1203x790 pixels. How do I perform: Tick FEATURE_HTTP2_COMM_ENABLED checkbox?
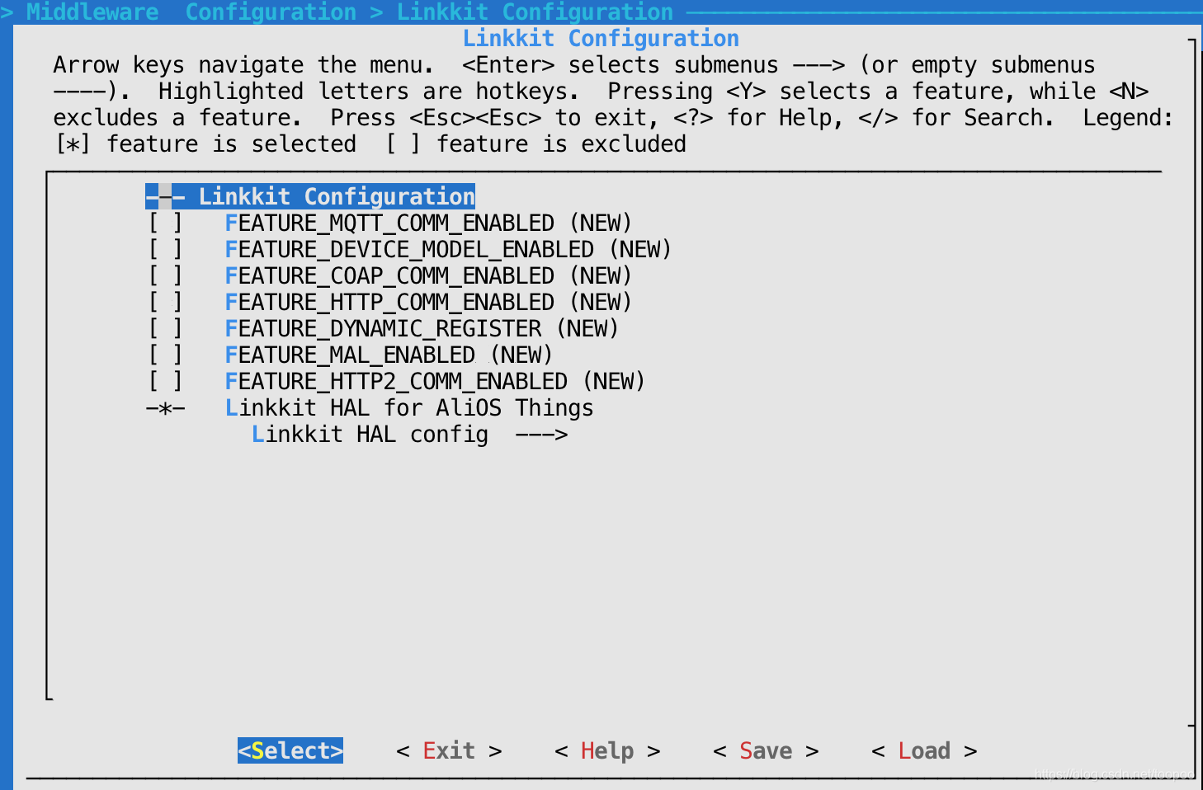[165, 382]
